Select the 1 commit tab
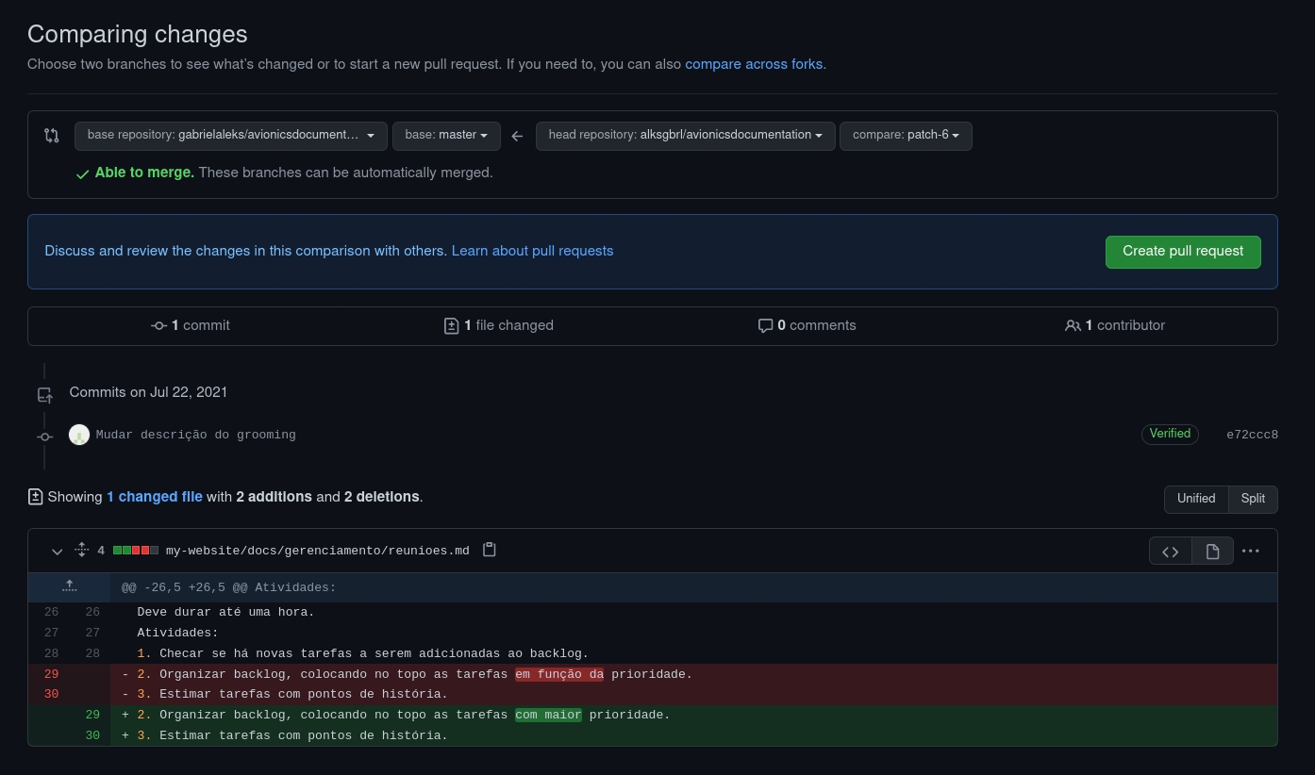Viewport: 1315px width, 775px height. pos(191,325)
